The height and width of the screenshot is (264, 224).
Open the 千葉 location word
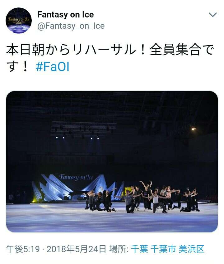pyautogui.click(x=139, y=249)
